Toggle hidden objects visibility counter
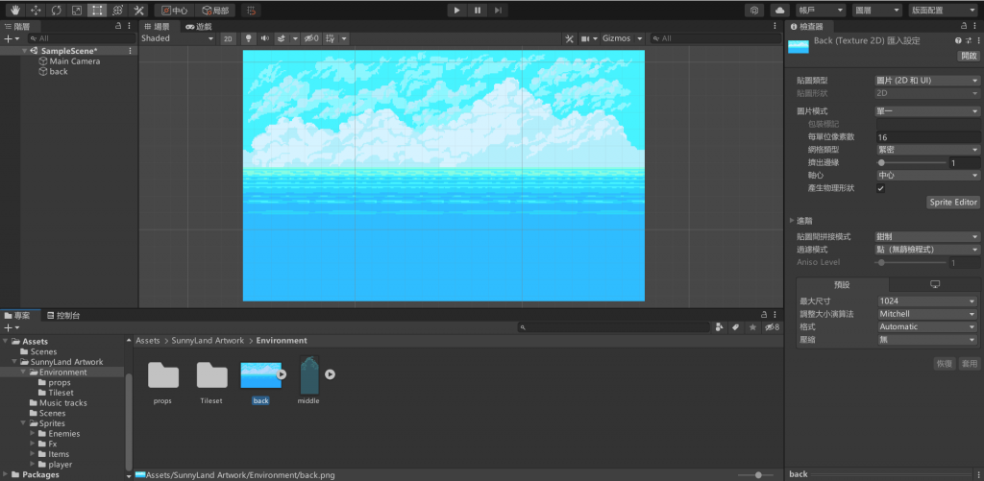Image resolution: width=984 pixels, height=481 pixels. click(x=311, y=38)
